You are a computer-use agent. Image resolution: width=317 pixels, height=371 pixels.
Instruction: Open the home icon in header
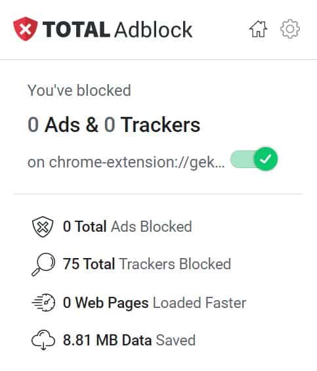pos(258,29)
